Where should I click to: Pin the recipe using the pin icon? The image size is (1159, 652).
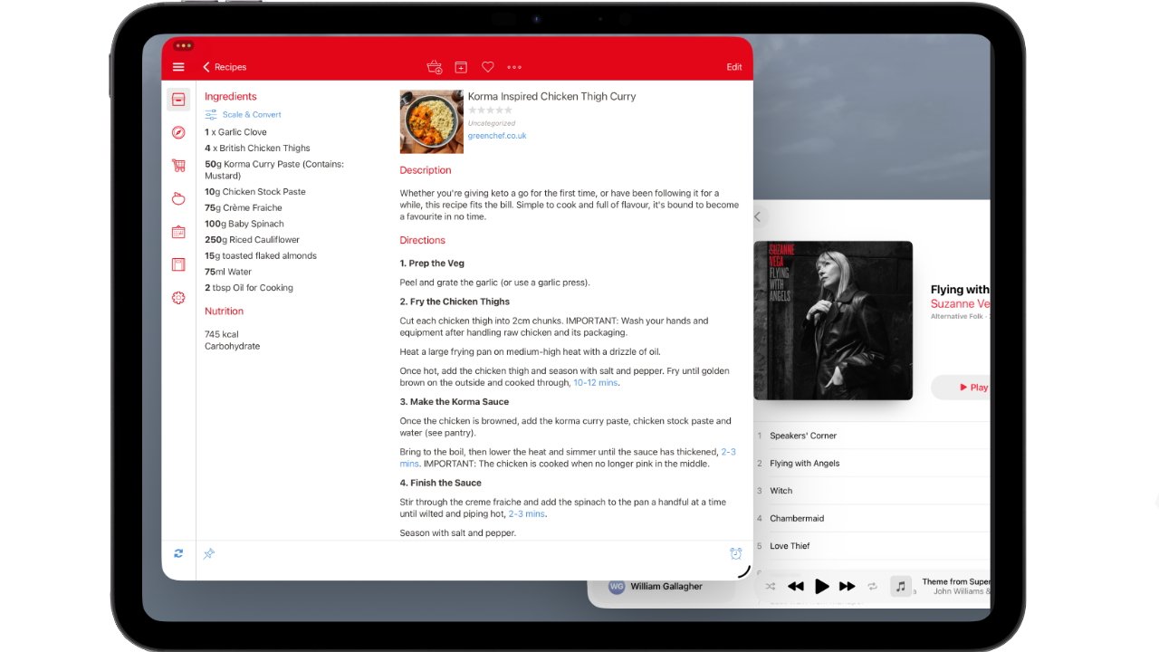(x=209, y=552)
